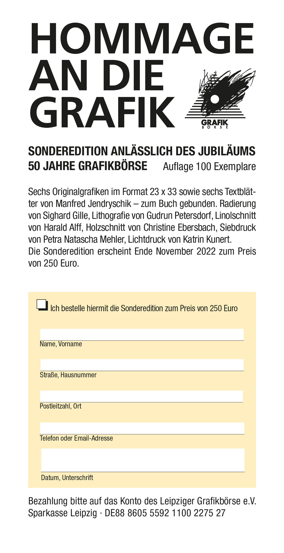
Task: Click the 'Telefon oder Email-Adresse' field label
Action: pyautogui.click(x=76, y=438)
